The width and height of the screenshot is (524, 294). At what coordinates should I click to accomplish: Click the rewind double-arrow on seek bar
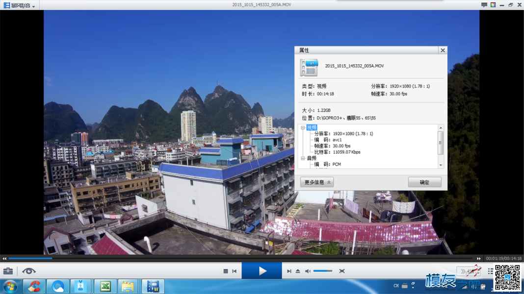coord(4,259)
